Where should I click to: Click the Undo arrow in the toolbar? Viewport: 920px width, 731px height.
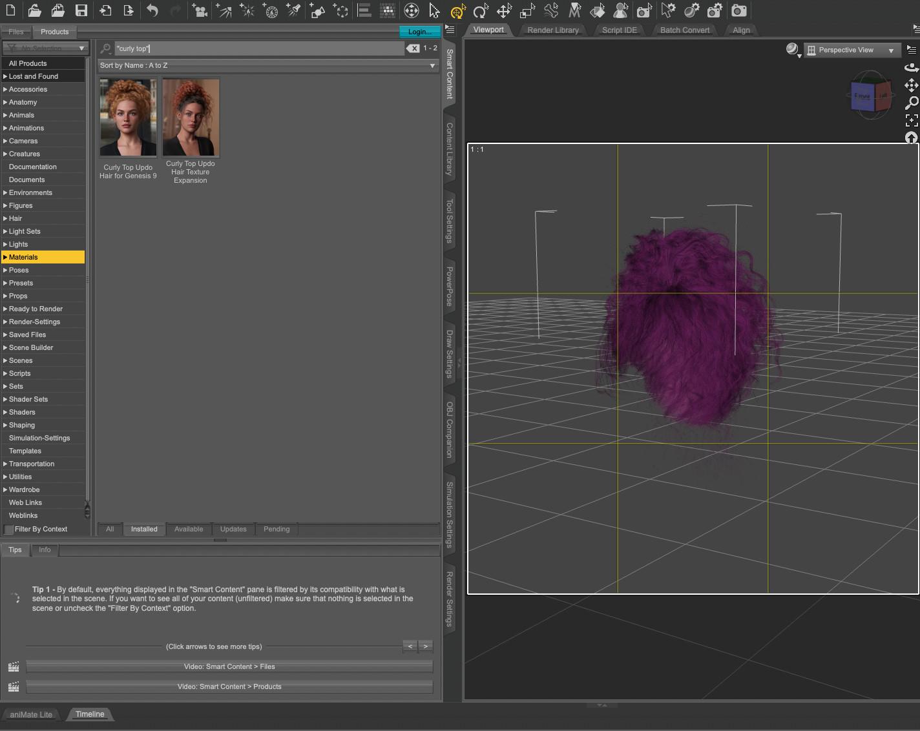pyautogui.click(x=152, y=10)
